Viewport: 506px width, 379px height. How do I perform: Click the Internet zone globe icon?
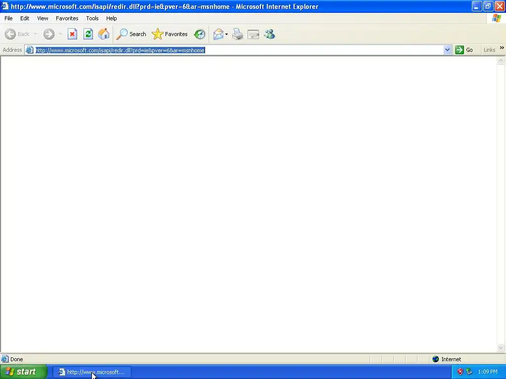pyautogui.click(x=436, y=359)
